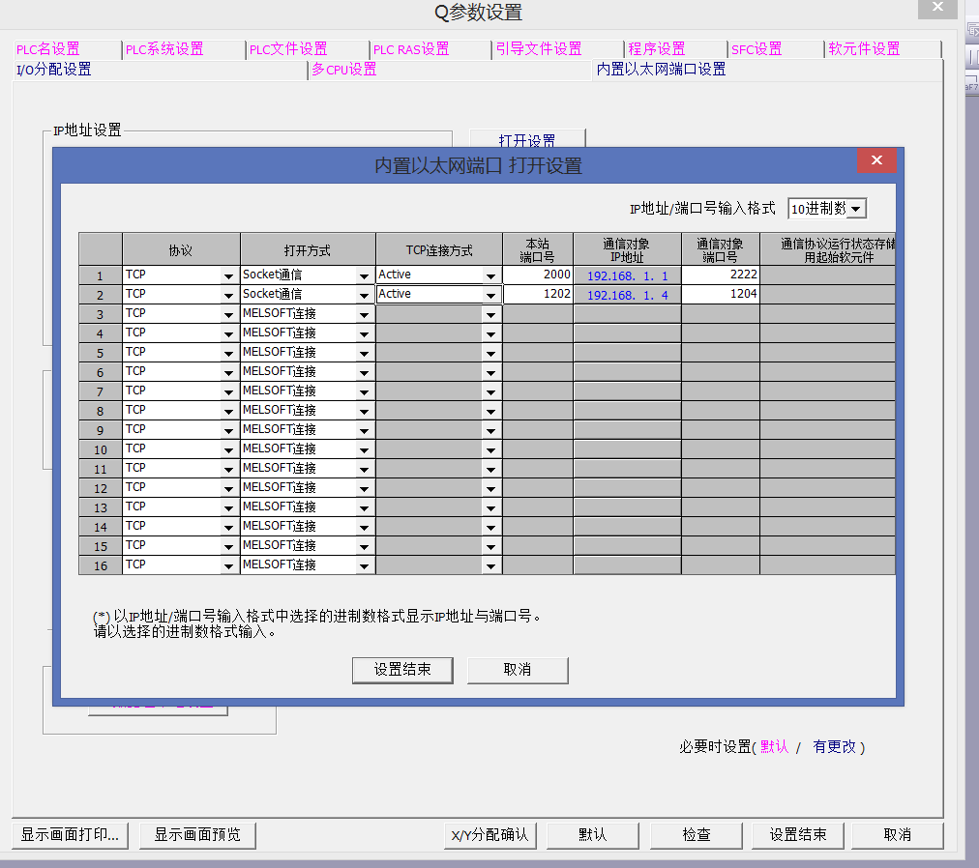Click row 1 本站端口号 field 2000

(538, 275)
